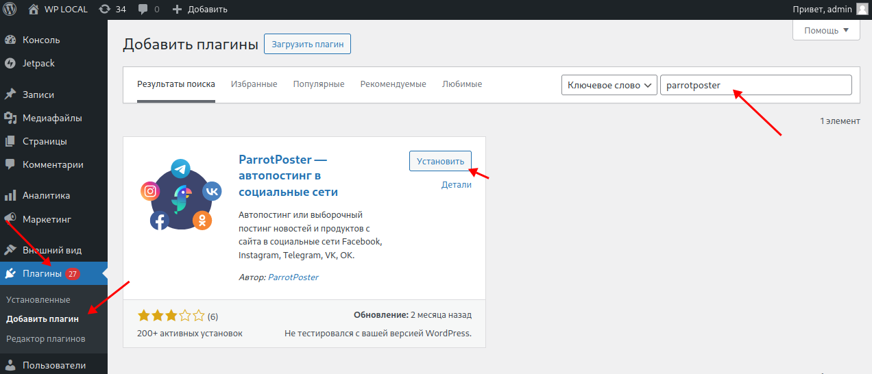The image size is (872, 374).
Task: Click the media icon beside Медиафайлы
Action: [x=10, y=118]
